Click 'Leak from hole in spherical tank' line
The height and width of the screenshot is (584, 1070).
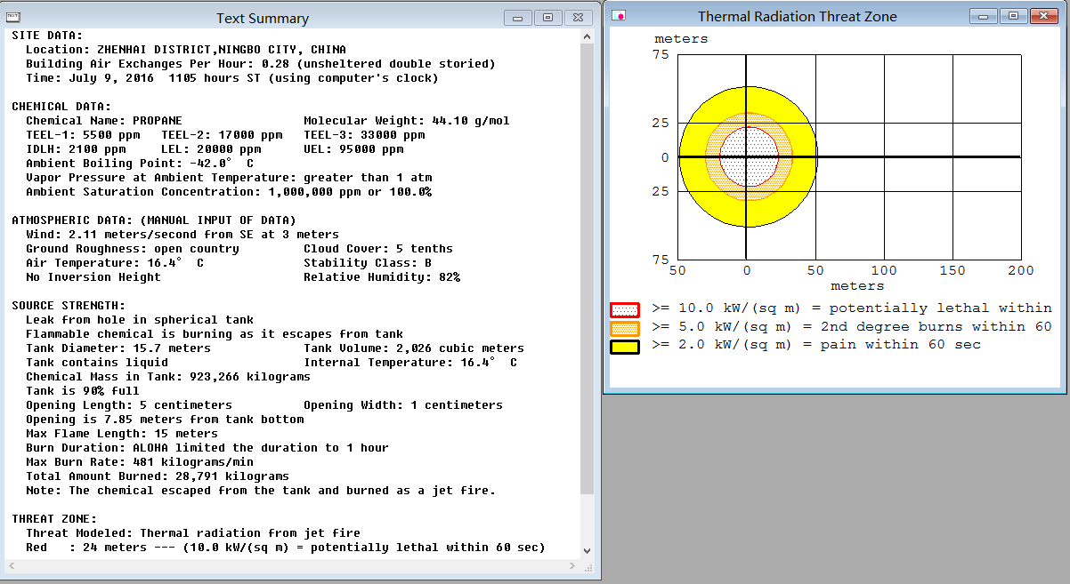click(x=140, y=320)
